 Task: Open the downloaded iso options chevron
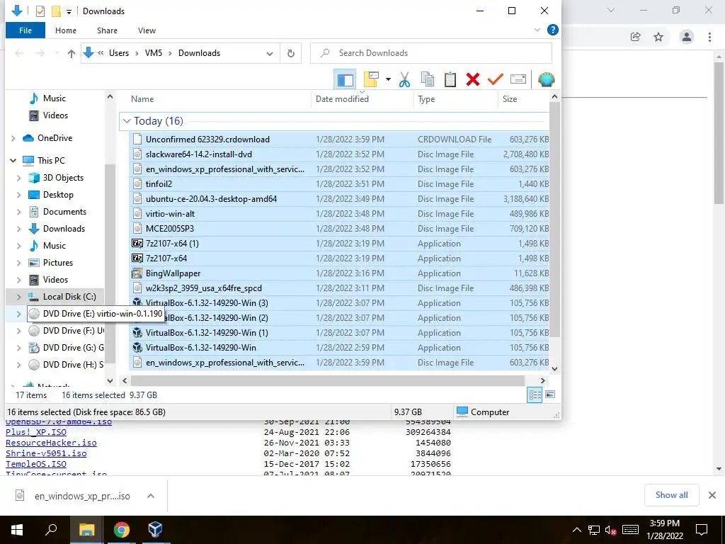[150, 496]
